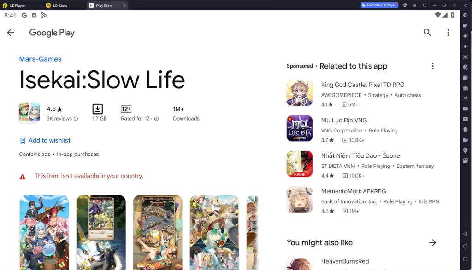Click the LDPlayer multi-window icon in title bar

point(425,5)
